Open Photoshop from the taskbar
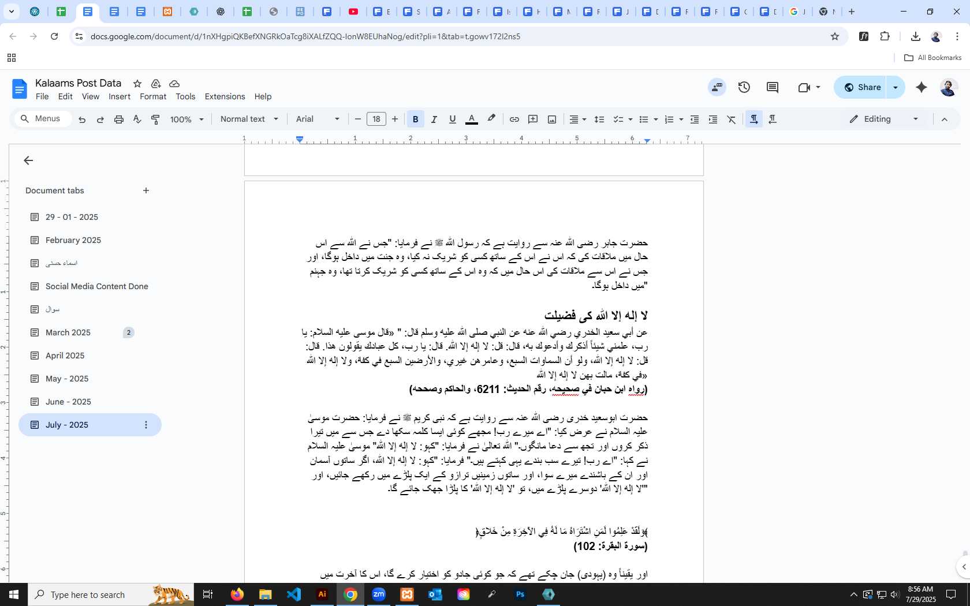 click(x=520, y=594)
